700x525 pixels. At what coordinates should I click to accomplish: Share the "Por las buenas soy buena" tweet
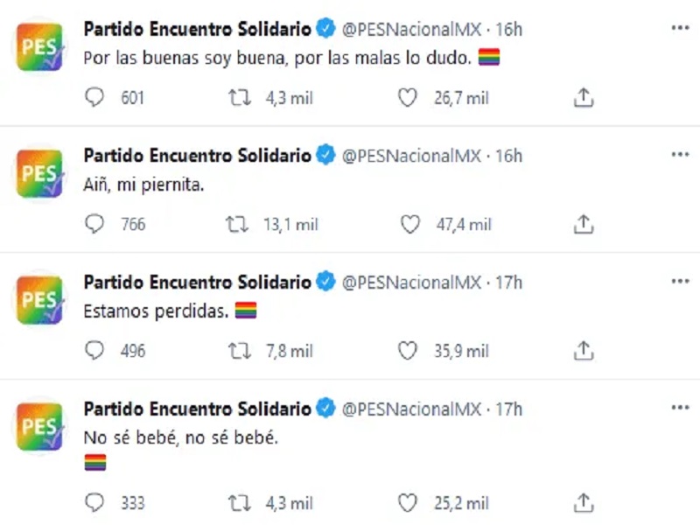tap(584, 98)
